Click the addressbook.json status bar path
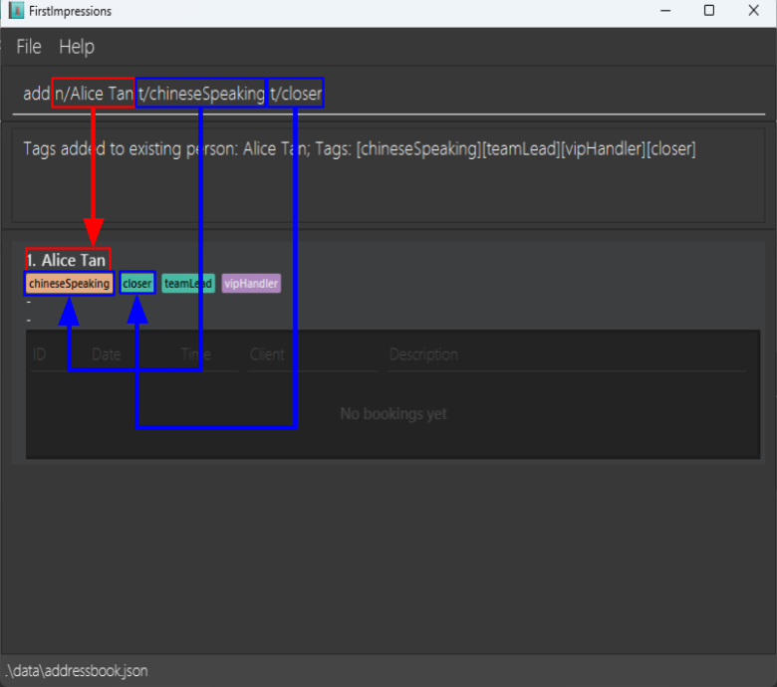The image size is (777, 687). coord(77,671)
